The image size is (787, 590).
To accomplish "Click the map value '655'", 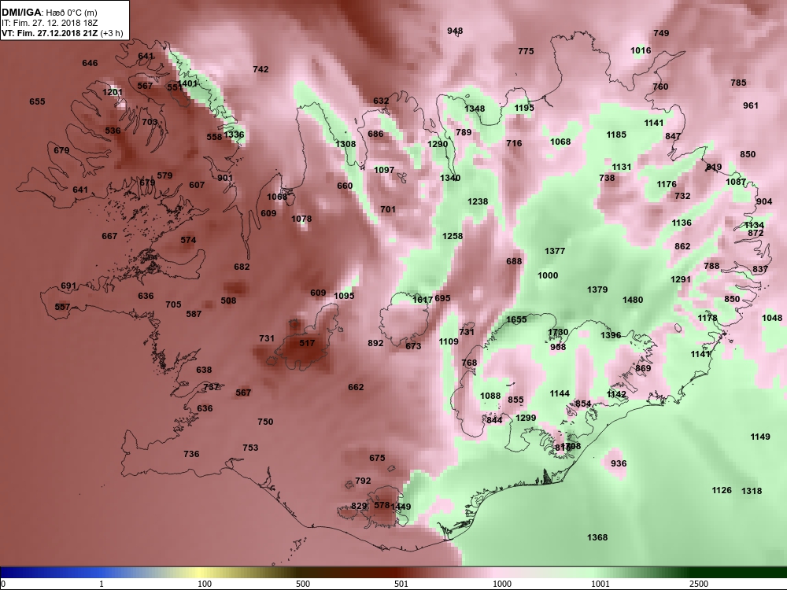I will pyautogui.click(x=37, y=101).
